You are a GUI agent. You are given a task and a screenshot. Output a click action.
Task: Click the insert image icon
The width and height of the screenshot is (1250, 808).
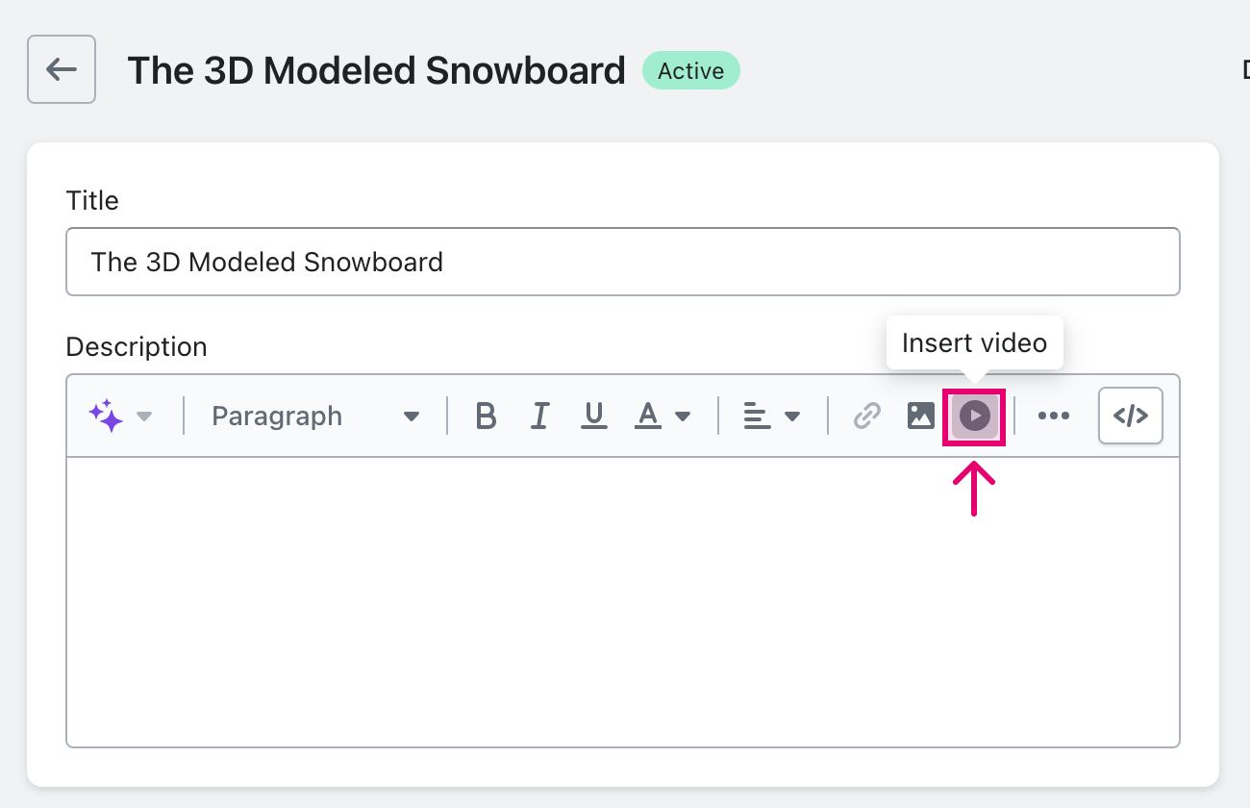click(921, 416)
